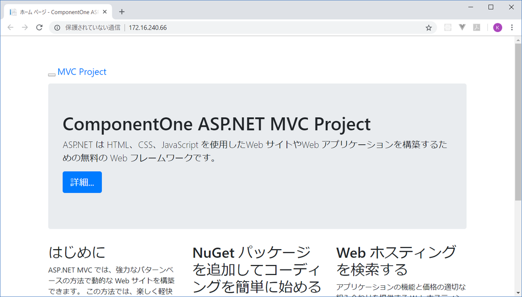522x297 pixels.
Task: Go back using the browser back arrow
Action: tap(10, 28)
